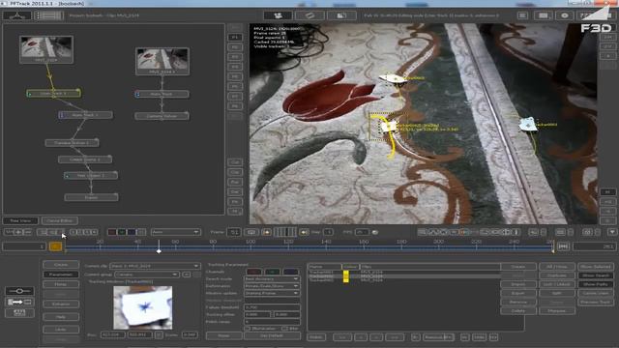The width and height of the screenshot is (619, 348).
Task: Open the Search mode dropdown
Action: pos(272,278)
